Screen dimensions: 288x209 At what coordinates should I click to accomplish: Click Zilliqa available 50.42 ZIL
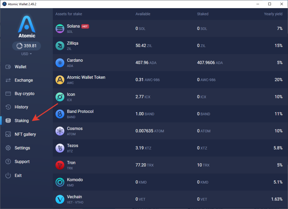144,46
